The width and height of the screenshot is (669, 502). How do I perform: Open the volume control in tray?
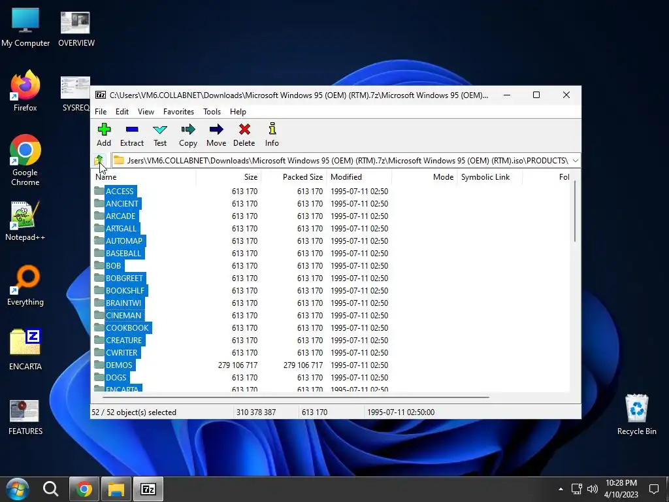point(592,489)
